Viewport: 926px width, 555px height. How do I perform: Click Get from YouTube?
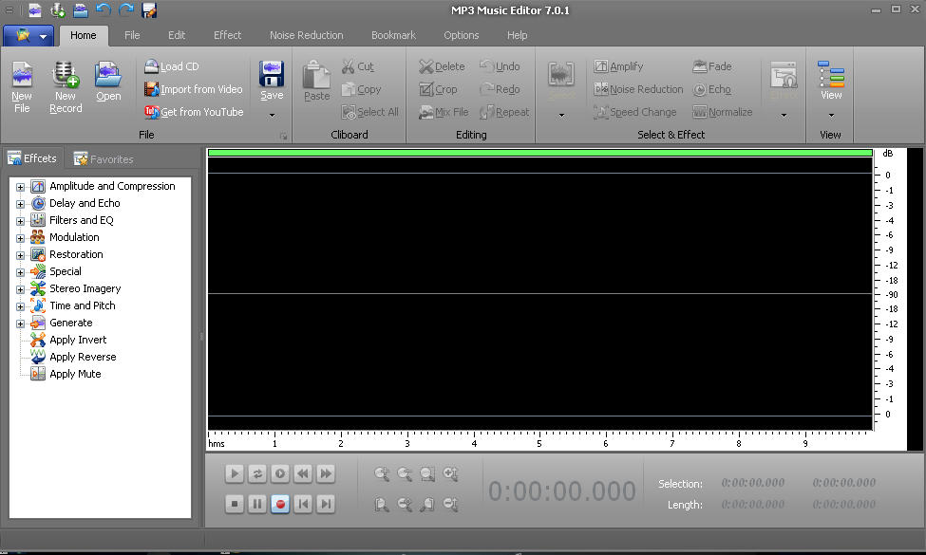click(x=194, y=111)
